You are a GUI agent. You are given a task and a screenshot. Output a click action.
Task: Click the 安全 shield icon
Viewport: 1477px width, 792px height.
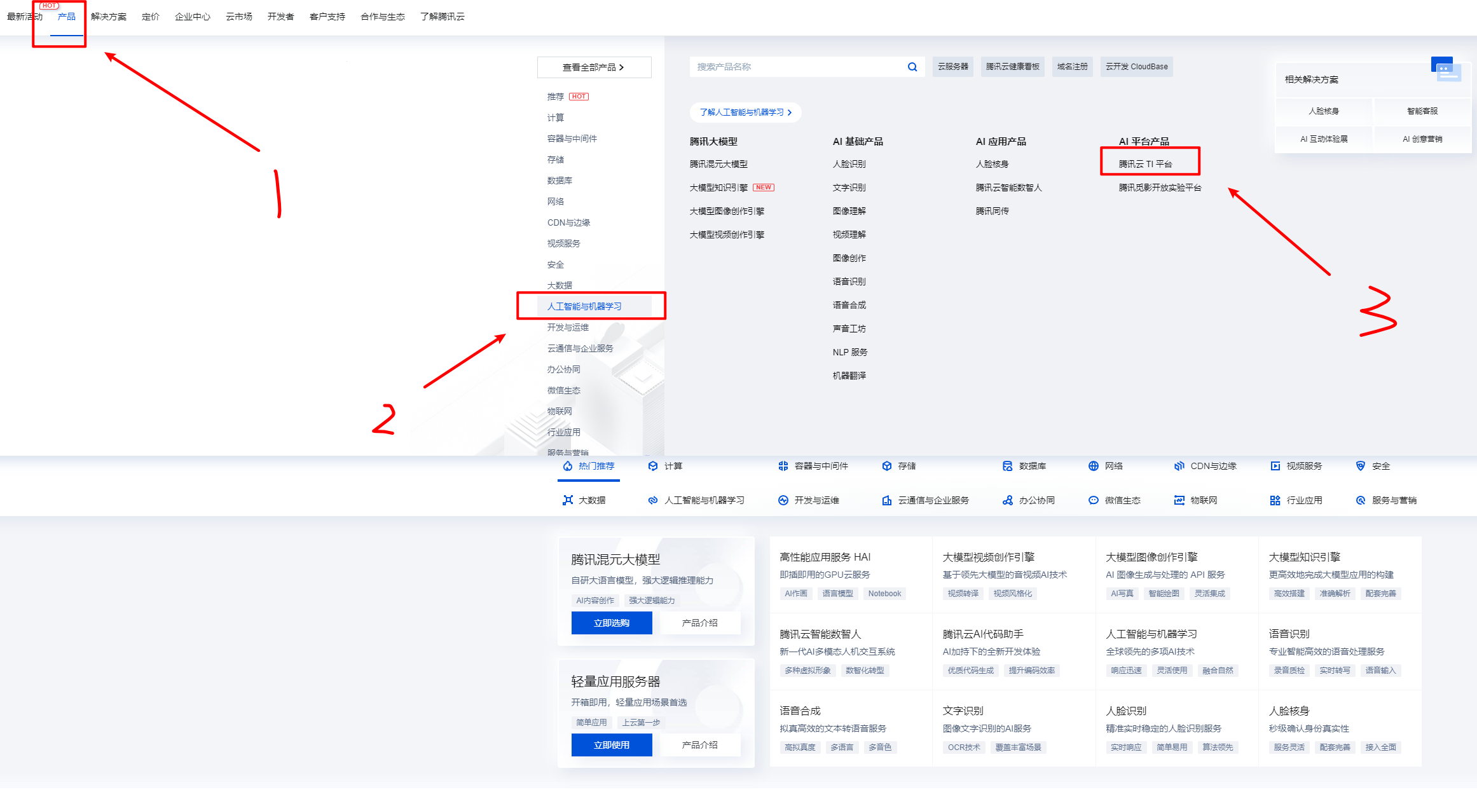(1361, 466)
